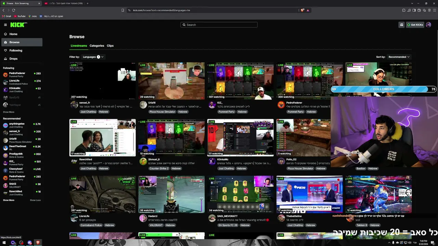The width and height of the screenshot is (438, 246).
Task: Click Show Less under Recommended list
Action: coord(35,200)
